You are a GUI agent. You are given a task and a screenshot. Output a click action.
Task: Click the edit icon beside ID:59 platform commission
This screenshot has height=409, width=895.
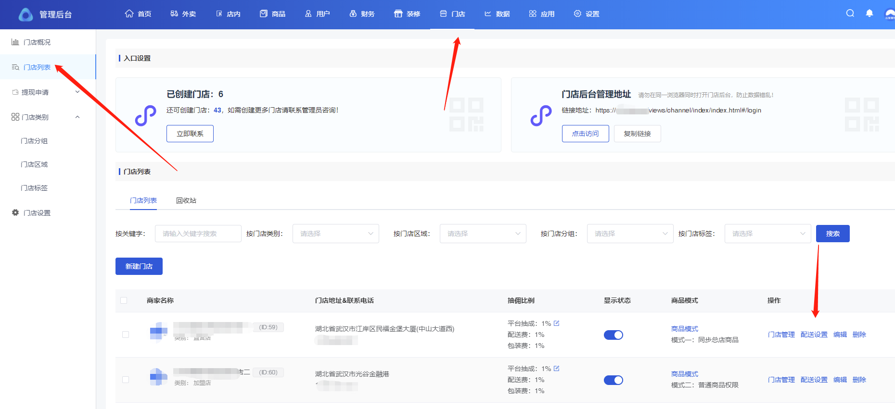tap(557, 323)
